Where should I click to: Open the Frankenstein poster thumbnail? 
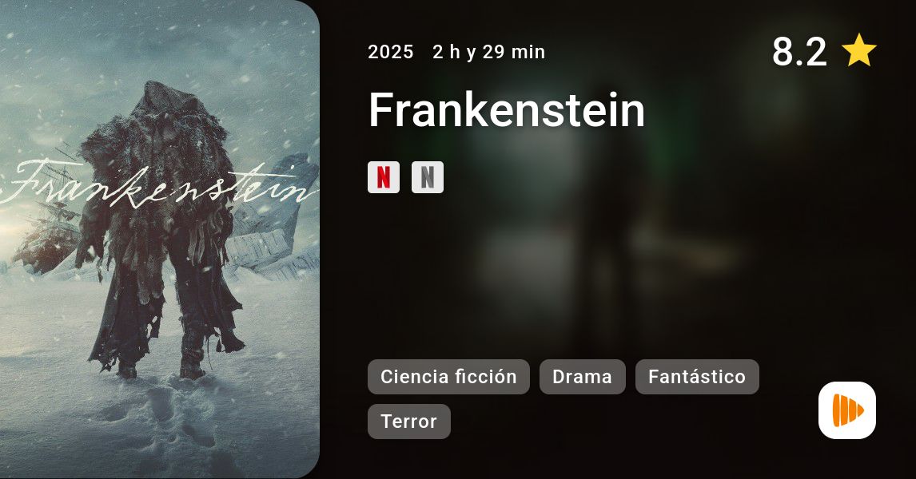(160, 239)
